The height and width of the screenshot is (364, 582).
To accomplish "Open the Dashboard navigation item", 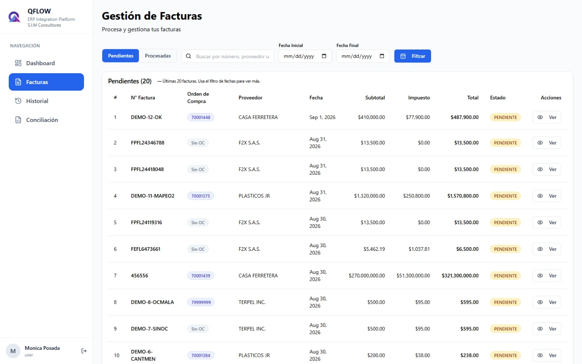I will pos(46,63).
